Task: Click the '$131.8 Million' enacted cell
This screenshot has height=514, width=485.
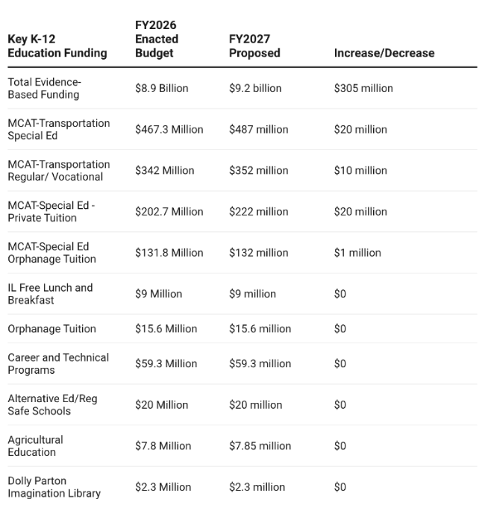Action: [169, 252]
